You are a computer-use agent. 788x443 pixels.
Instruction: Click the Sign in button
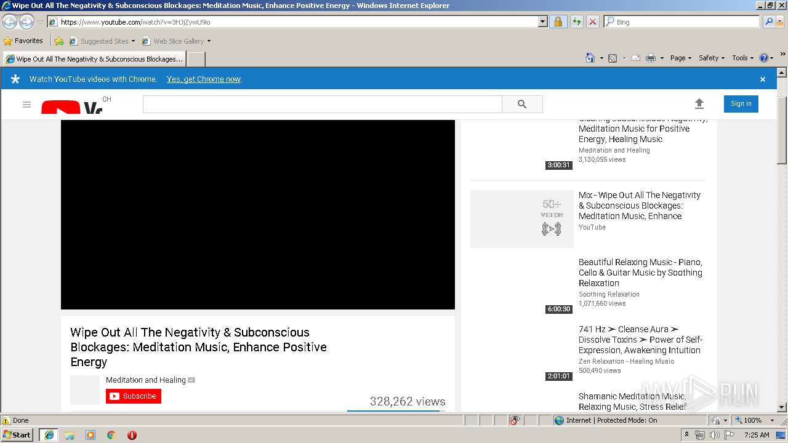(x=741, y=104)
